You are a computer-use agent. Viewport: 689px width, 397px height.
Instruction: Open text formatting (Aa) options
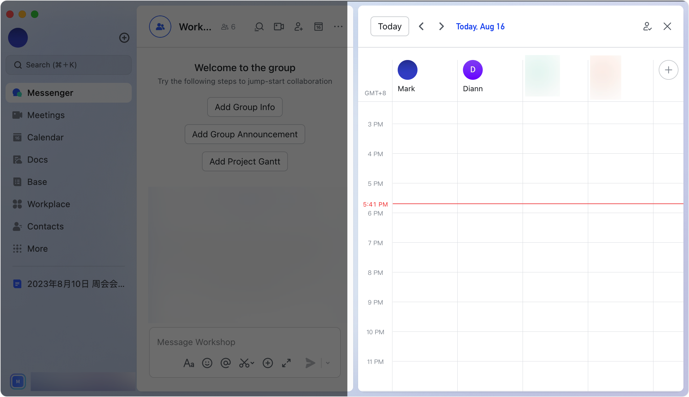pos(189,363)
